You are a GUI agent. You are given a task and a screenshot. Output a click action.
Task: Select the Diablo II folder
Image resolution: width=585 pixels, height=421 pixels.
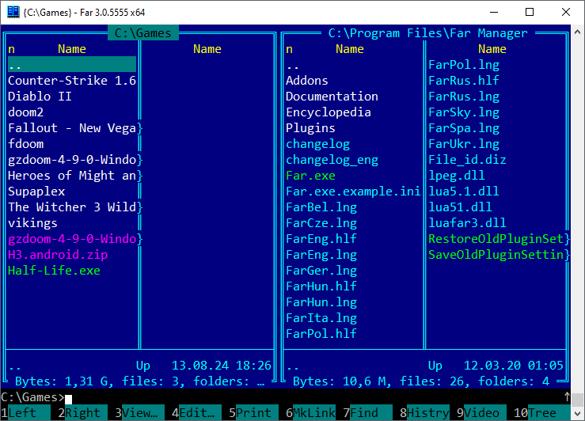40,97
